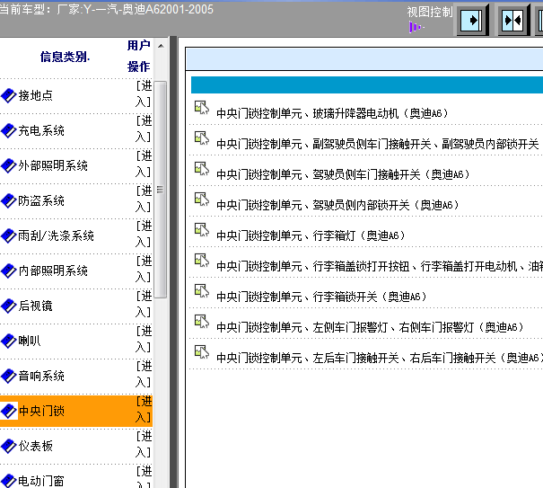Select 接地点 category text
The image size is (543, 488).
[35, 96]
